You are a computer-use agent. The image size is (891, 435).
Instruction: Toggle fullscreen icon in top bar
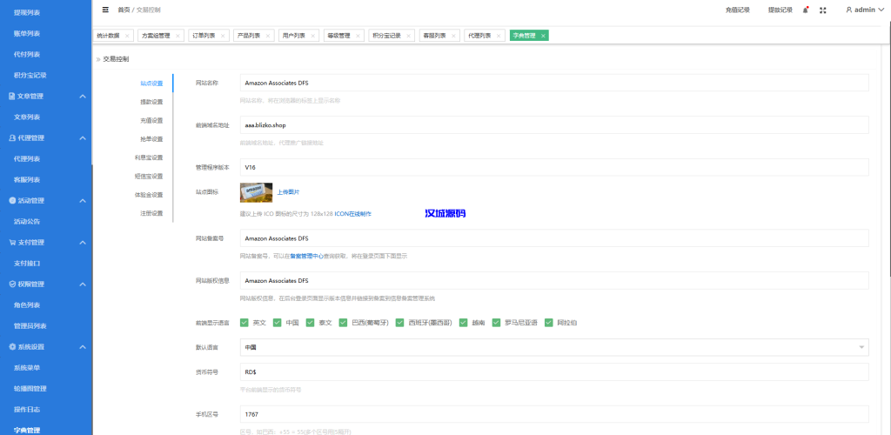pyautogui.click(x=822, y=10)
